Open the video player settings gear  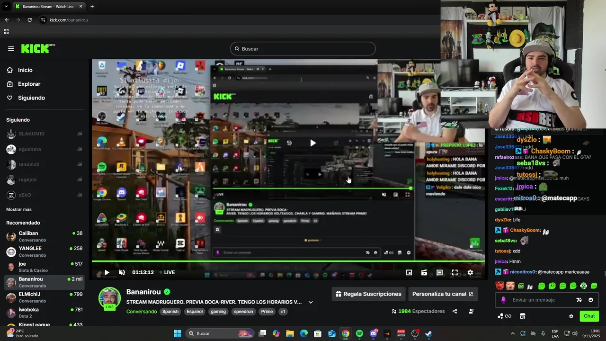pos(470,272)
